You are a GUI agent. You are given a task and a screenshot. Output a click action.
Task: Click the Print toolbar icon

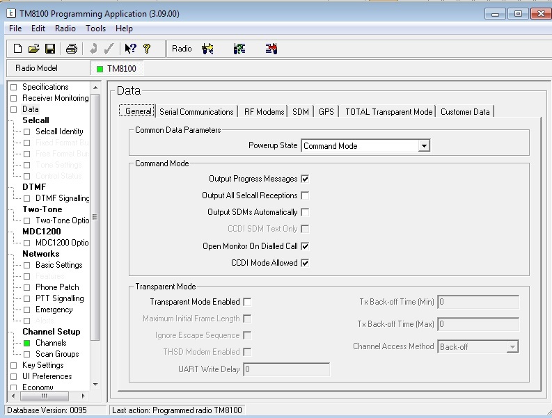[71, 49]
